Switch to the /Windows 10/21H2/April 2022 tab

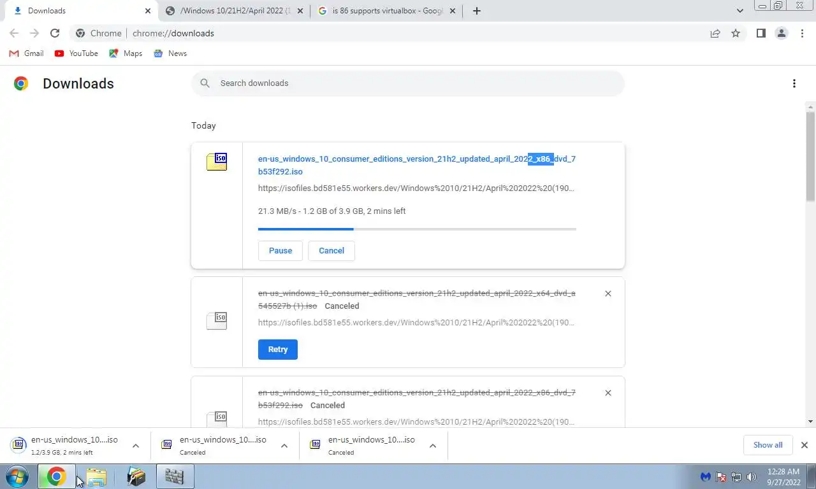[x=233, y=11]
